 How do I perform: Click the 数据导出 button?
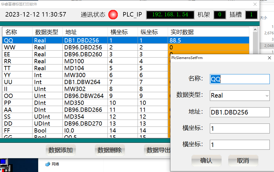coord(158,150)
